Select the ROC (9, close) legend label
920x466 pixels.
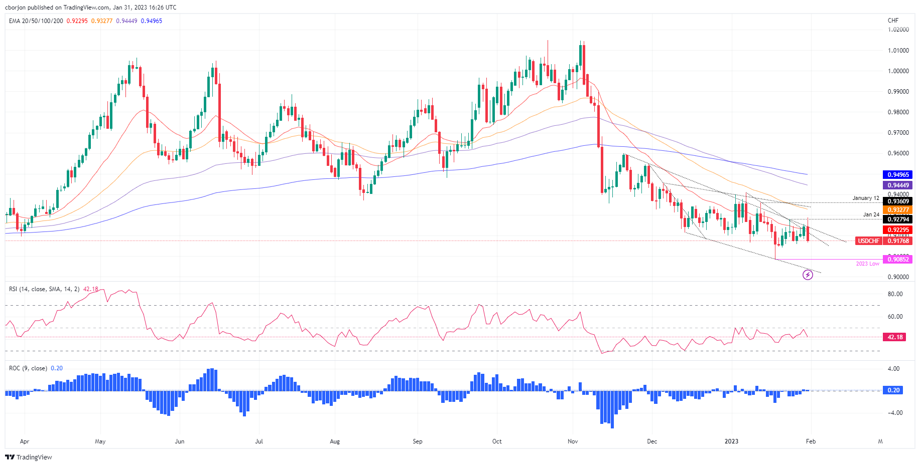pyautogui.click(x=36, y=368)
